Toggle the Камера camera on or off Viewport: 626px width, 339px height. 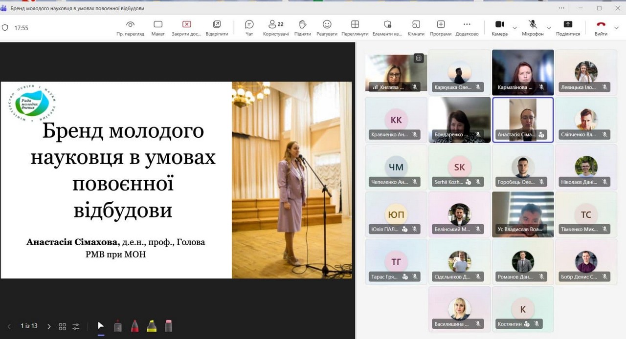(499, 27)
